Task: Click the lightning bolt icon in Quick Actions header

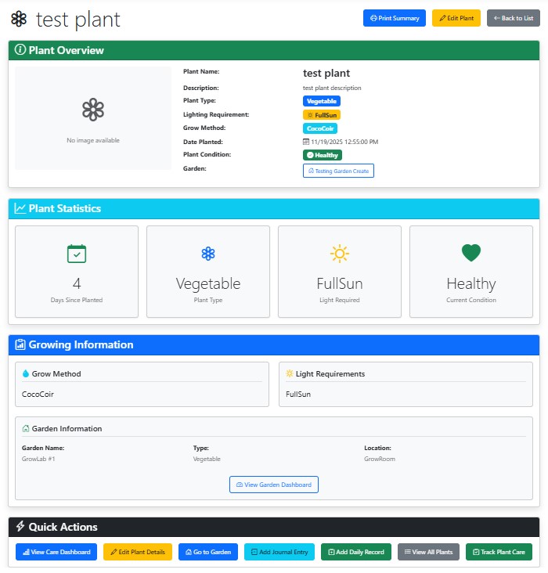Action: tap(20, 527)
